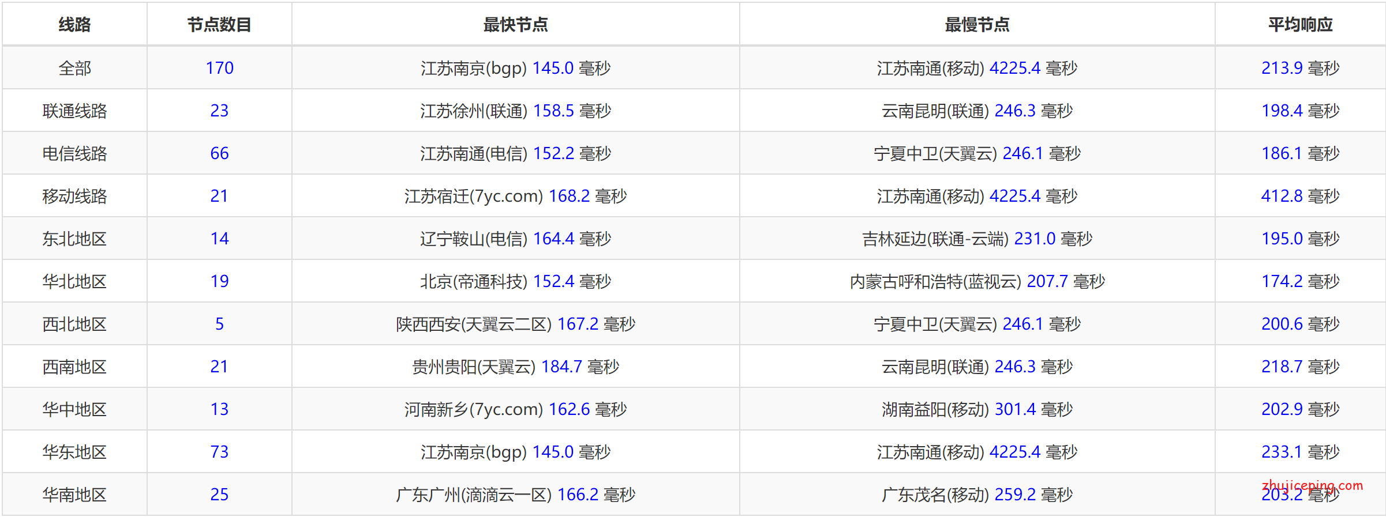
Task: Click 内蒙古呼和浩特(蓝视云) 207.7 slowest node
Action: tap(977, 281)
